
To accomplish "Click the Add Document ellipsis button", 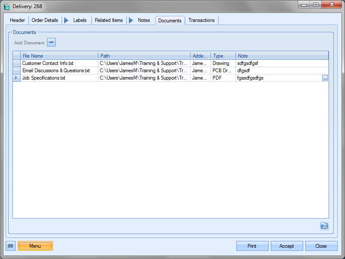I will 51,42.
